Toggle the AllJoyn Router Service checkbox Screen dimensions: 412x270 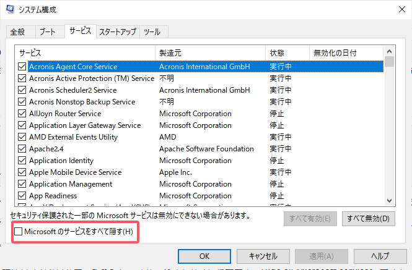23,114
